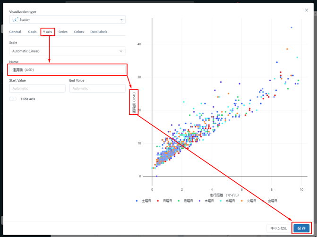Click the 月曜日 legend marker
Image resolution: width=317 pixels, height=237 pixels.
(179, 201)
